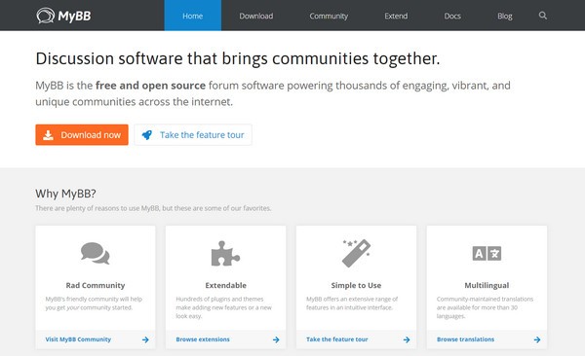Open the Community menu item

pyautogui.click(x=329, y=16)
